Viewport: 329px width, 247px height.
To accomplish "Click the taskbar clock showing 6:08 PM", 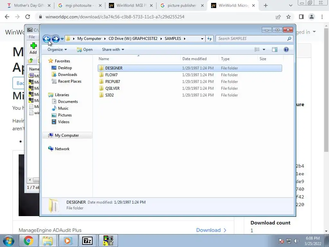I will (x=313, y=241).
